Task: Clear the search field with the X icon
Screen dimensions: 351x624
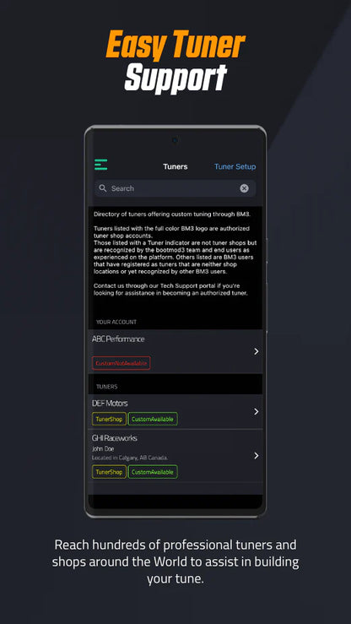Action: point(244,188)
